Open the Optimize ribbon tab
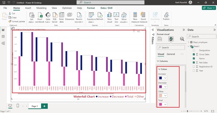Screen dimensions: 217x113 [67, 8]
